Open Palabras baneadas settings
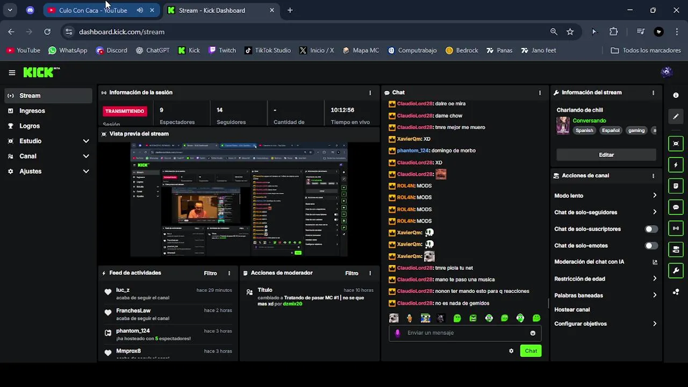The image size is (688, 387). coord(606,295)
